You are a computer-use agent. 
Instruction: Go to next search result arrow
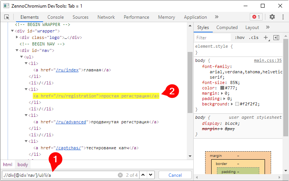coord(150,175)
